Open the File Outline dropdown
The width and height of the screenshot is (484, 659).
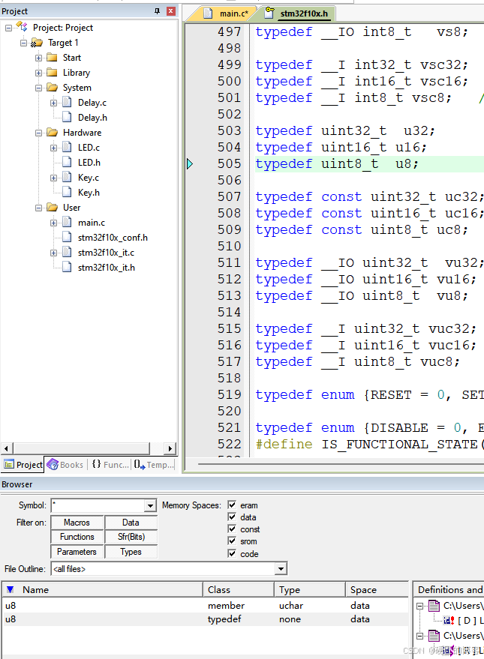coord(281,569)
